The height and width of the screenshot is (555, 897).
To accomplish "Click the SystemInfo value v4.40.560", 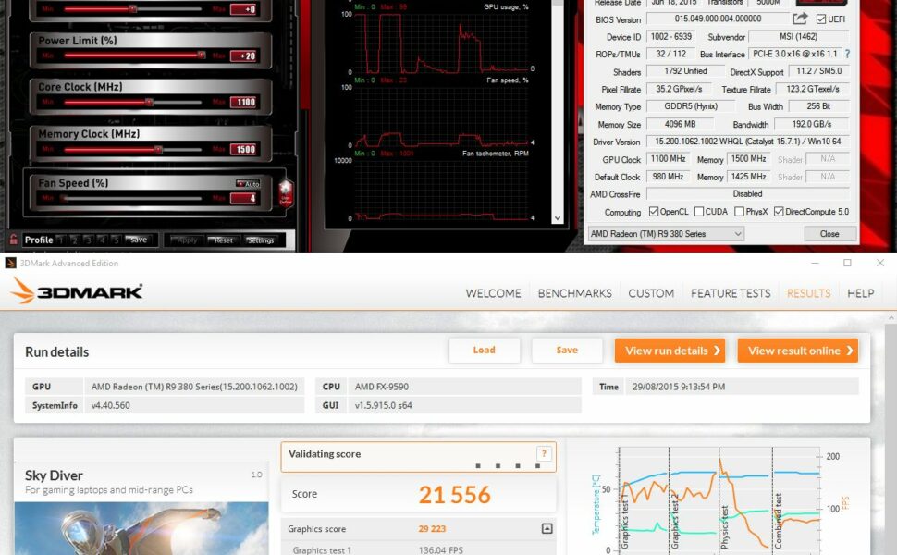I will click(110, 406).
